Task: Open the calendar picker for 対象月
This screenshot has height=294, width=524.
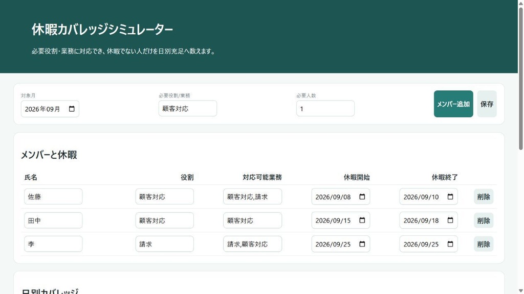Action: [72, 109]
